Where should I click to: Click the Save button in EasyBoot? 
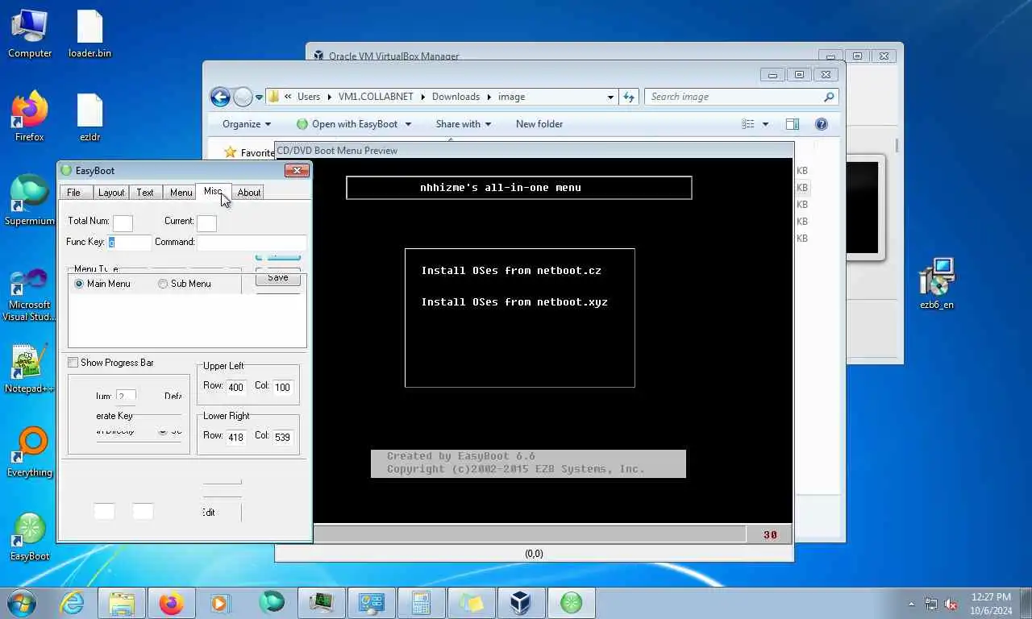(x=278, y=277)
